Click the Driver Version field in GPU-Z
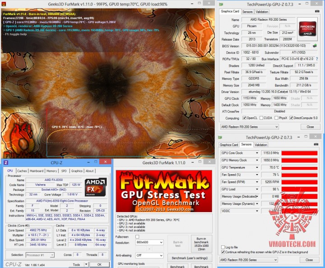The width and height of the screenshot is (325, 268). click(279, 92)
